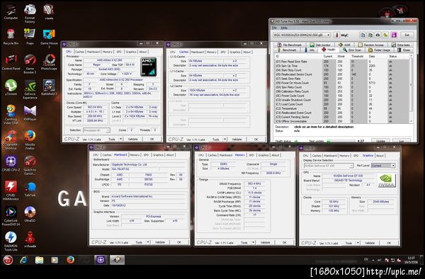Select the Reallocated Sector Count row
This screenshot has width=425, height=279.
coord(342,74)
